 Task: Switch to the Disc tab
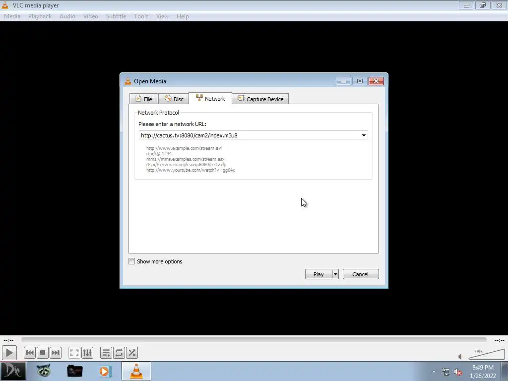[x=174, y=99]
